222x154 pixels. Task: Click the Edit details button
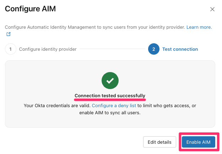point(159,142)
